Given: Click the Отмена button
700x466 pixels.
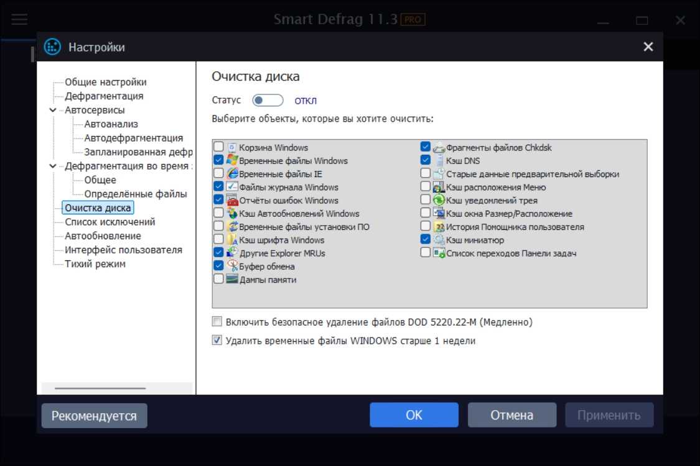Looking at the screenshot, I should [x=511, y=414].
